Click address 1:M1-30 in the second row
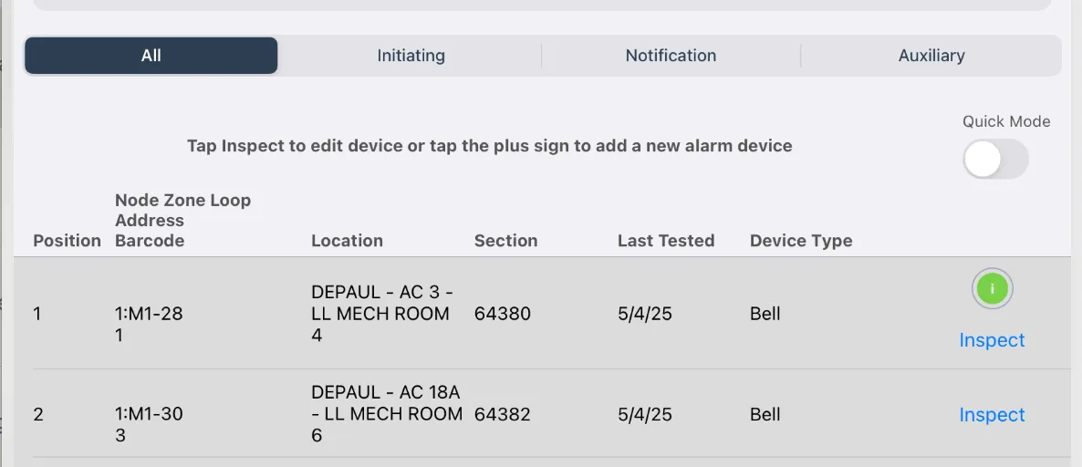 149,414
